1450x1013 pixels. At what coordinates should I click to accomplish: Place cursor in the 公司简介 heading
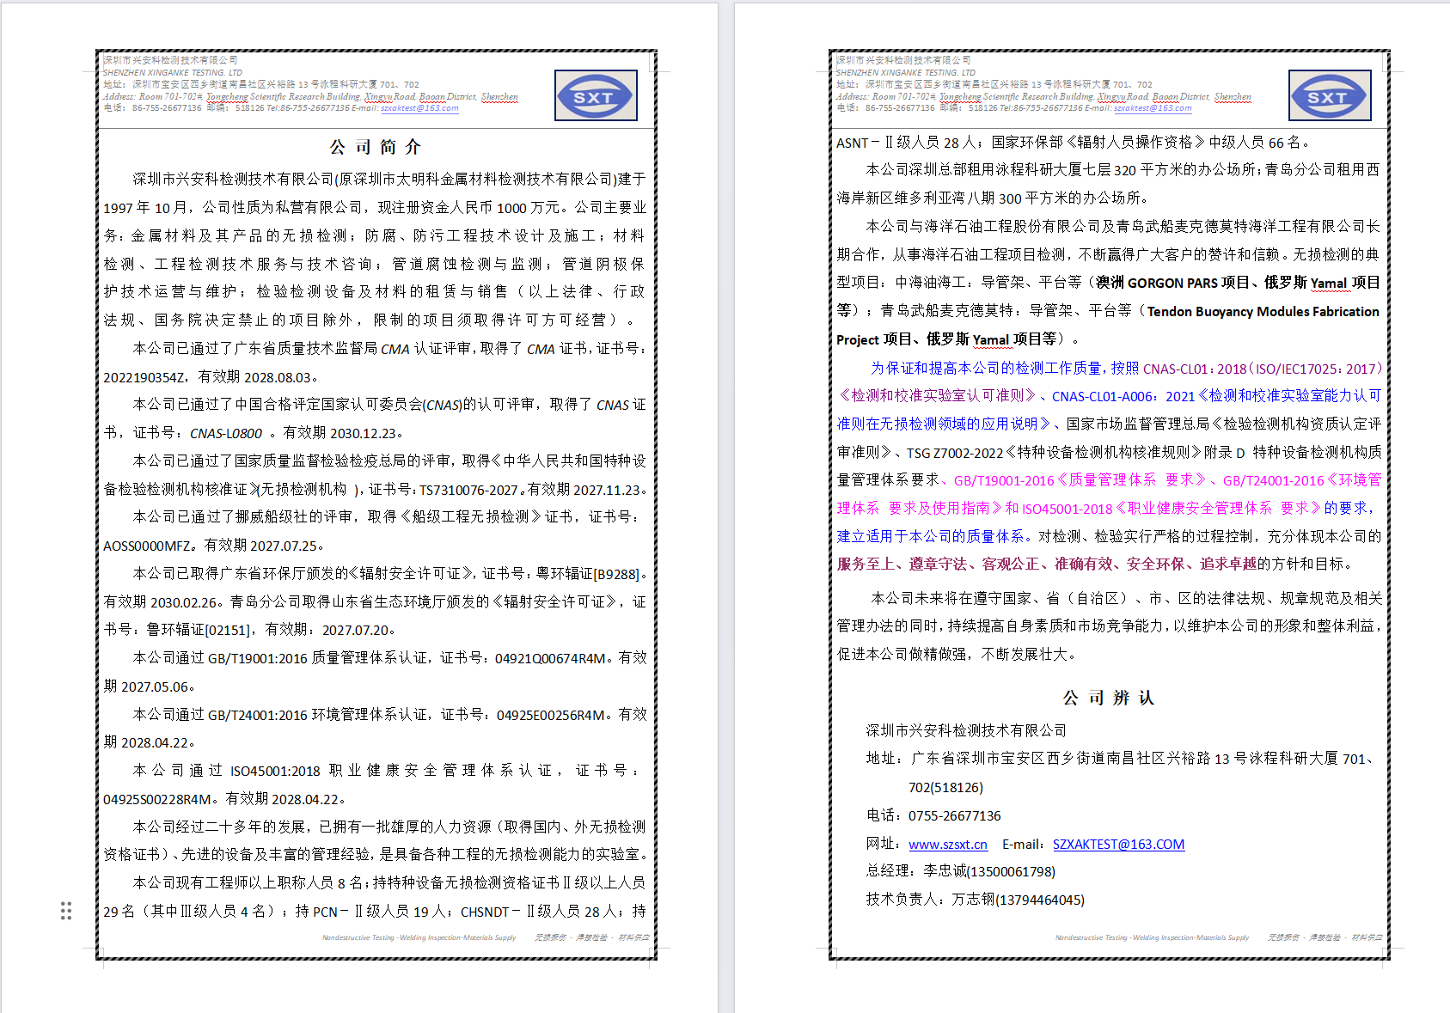[x=376, y=147]
